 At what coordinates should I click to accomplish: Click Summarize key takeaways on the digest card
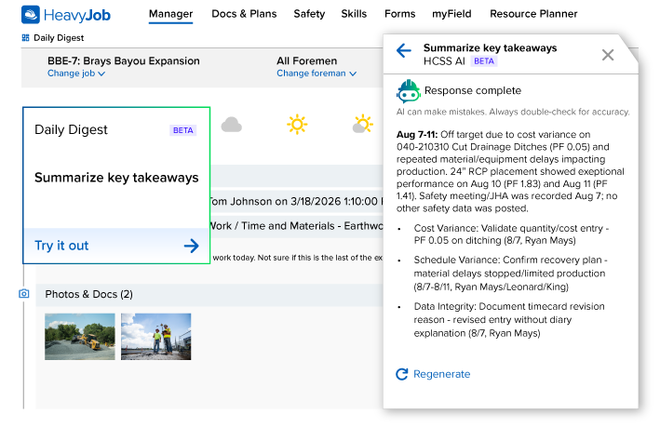[116, 178]
